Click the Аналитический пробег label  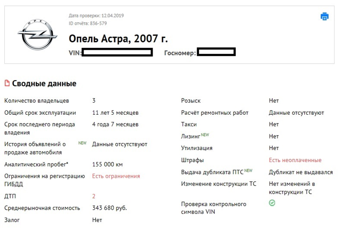coord(36,164)
